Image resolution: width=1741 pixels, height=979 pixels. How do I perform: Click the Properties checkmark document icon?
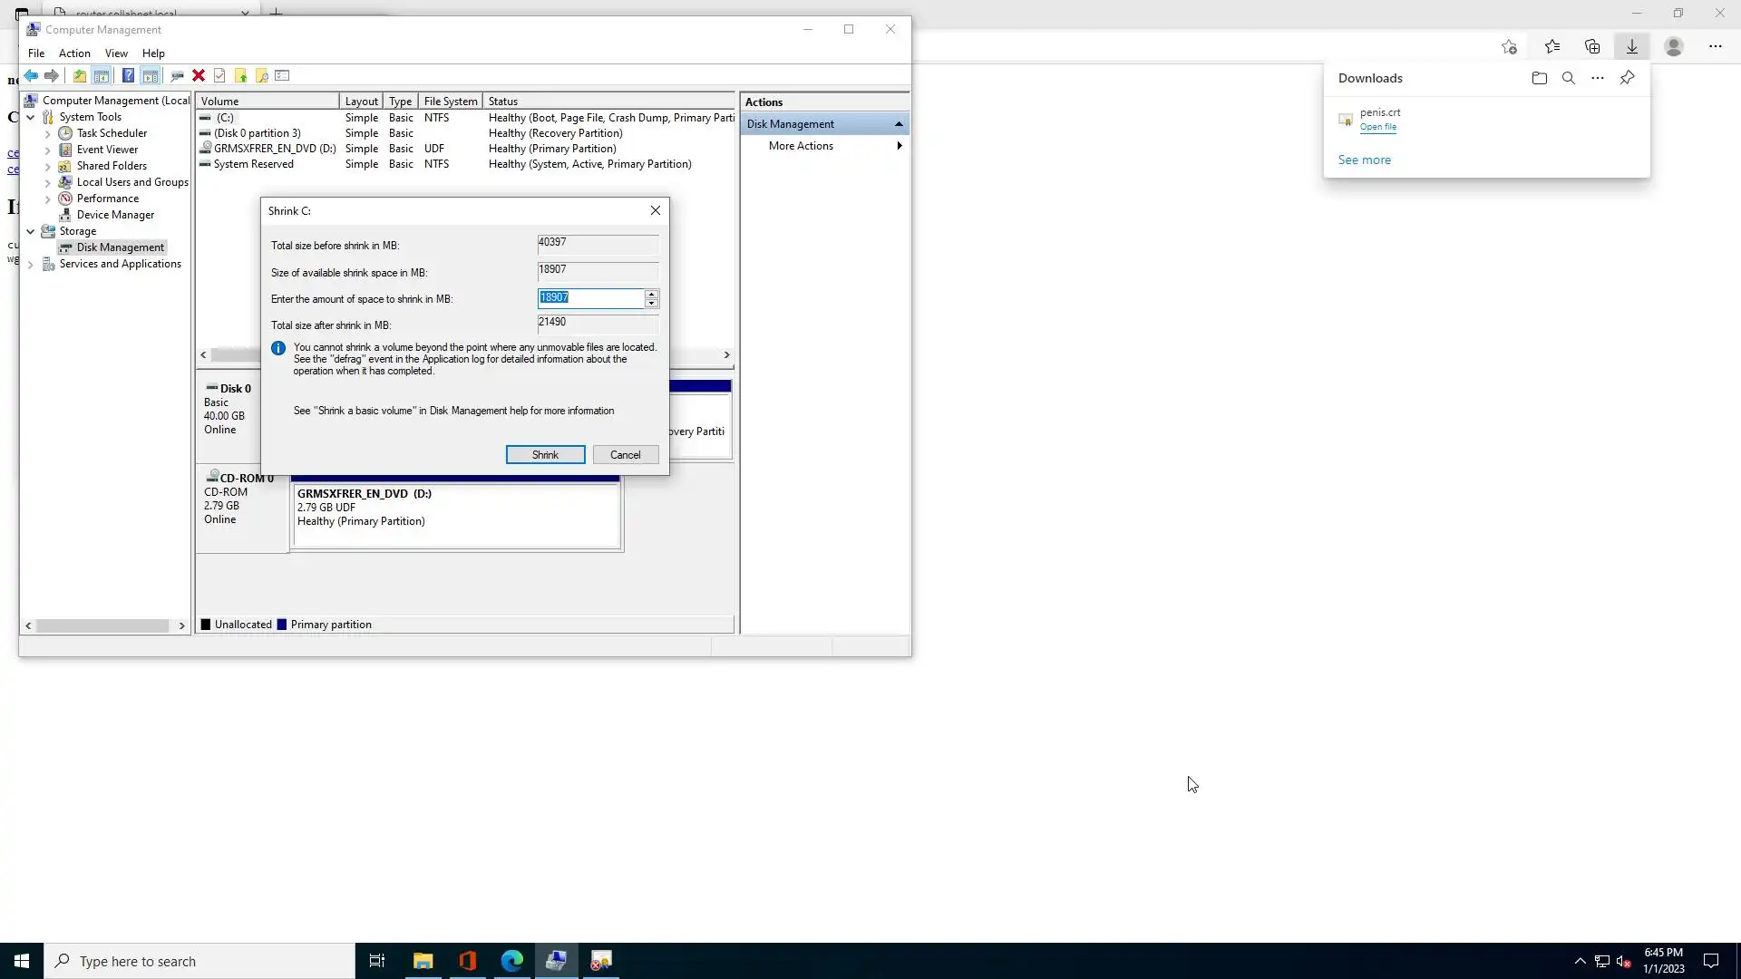[x=219, y=76]
